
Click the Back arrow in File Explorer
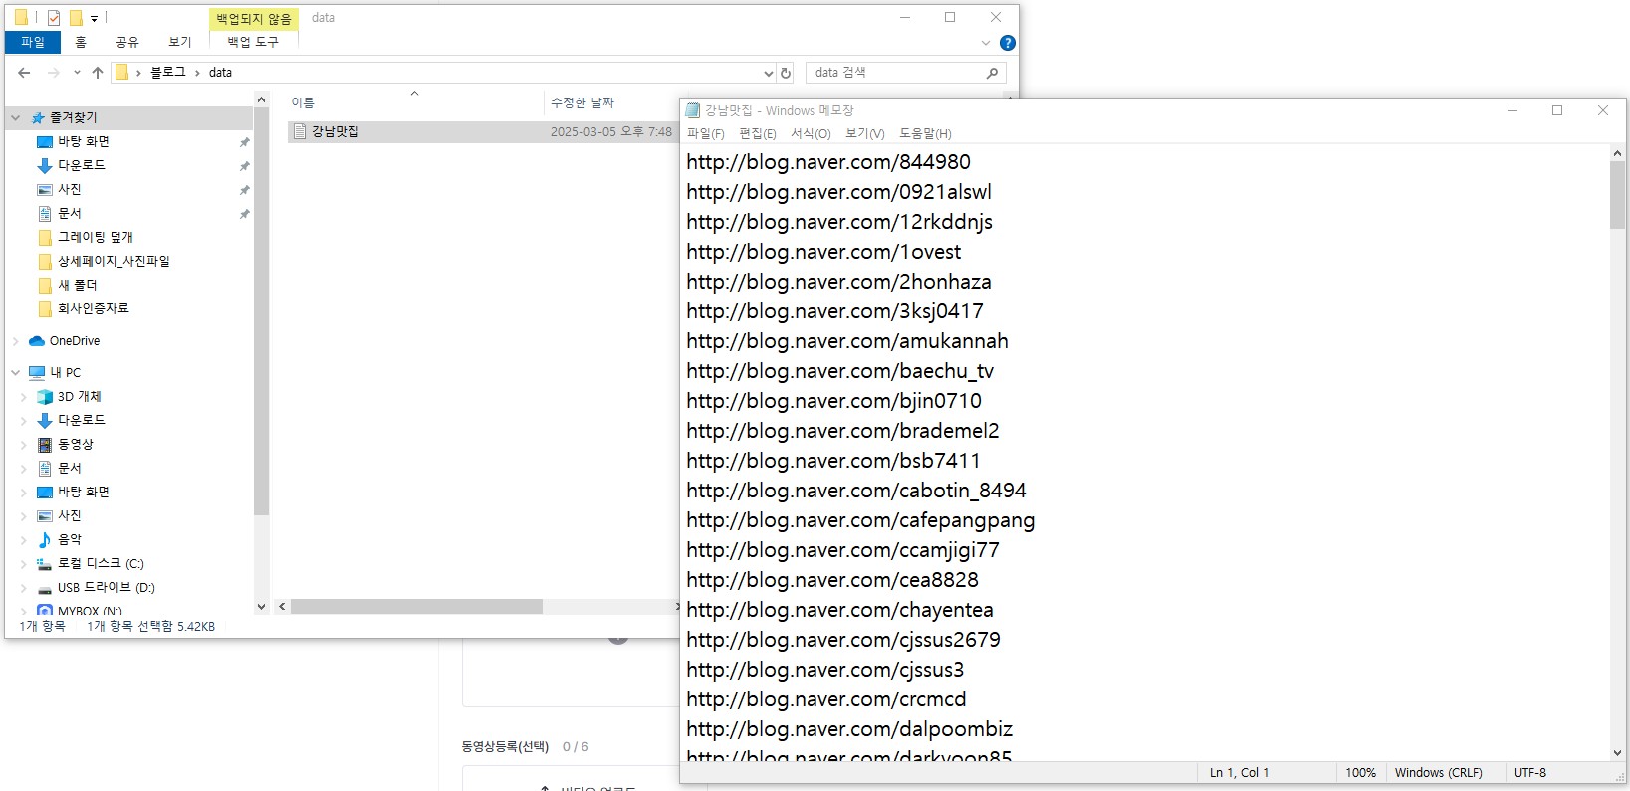click(x=25, y=73)
